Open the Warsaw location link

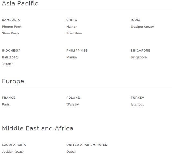pos(73,105)
